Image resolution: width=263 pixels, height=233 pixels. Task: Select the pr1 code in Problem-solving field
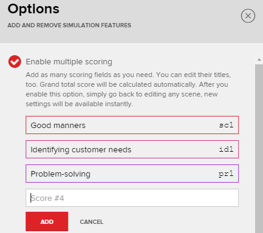point(226,174)
